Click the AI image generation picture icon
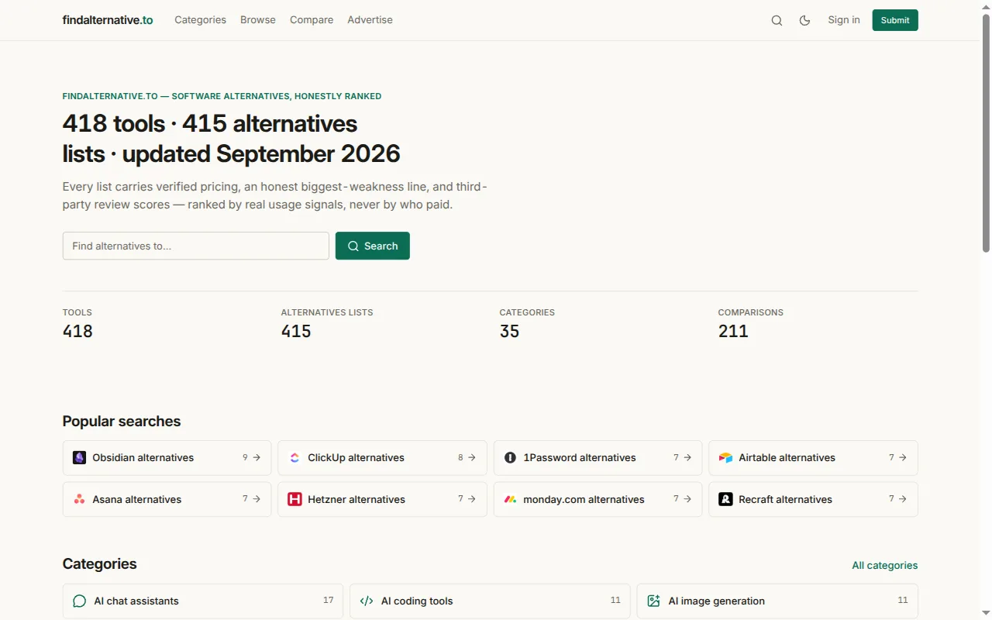Image resolution: width=992 pixels, height=620 pixels. [x=653, y=601]
